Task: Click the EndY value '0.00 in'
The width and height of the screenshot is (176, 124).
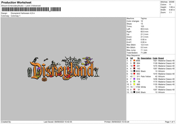Action: [x=143, y=42]
